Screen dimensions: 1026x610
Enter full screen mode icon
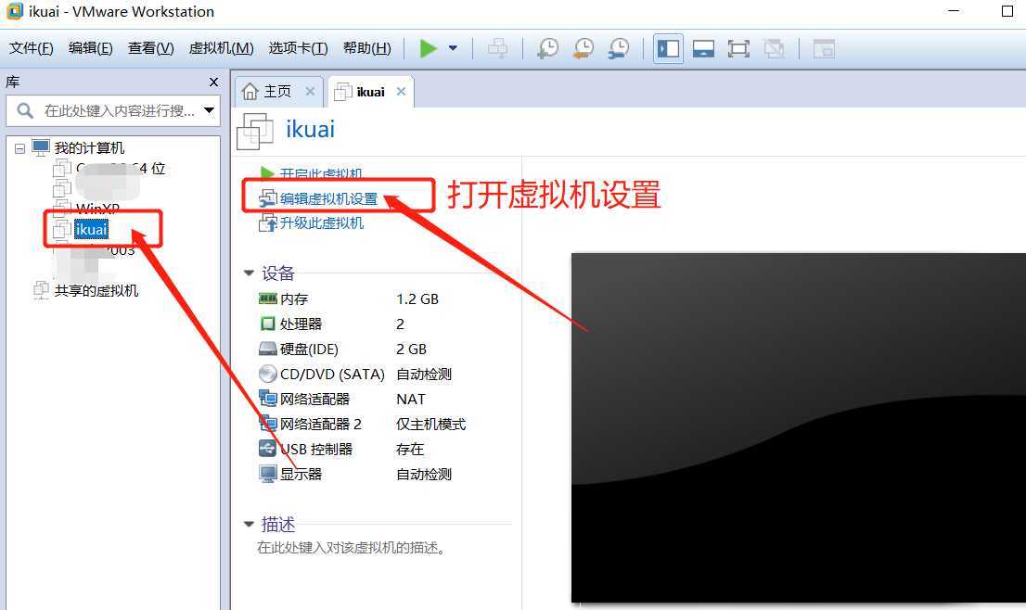(x=738, y=48)
